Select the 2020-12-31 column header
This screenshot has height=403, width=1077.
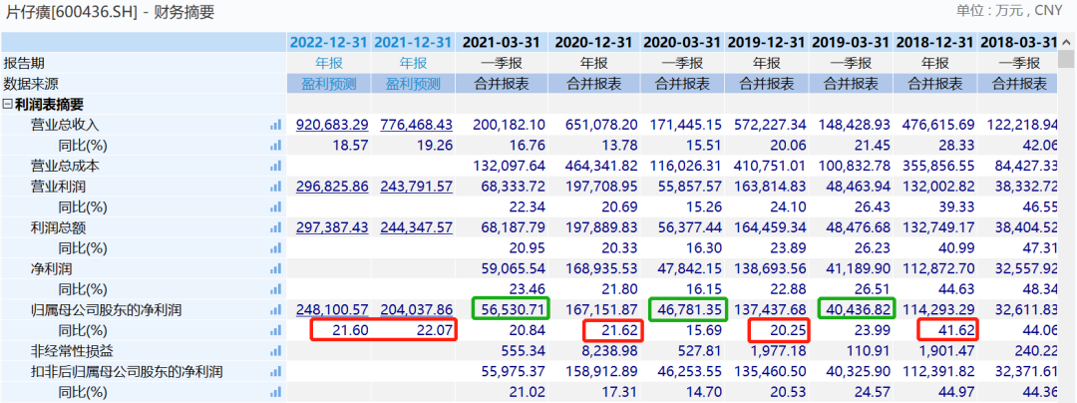pyautogui.click(x=592, y=42)
